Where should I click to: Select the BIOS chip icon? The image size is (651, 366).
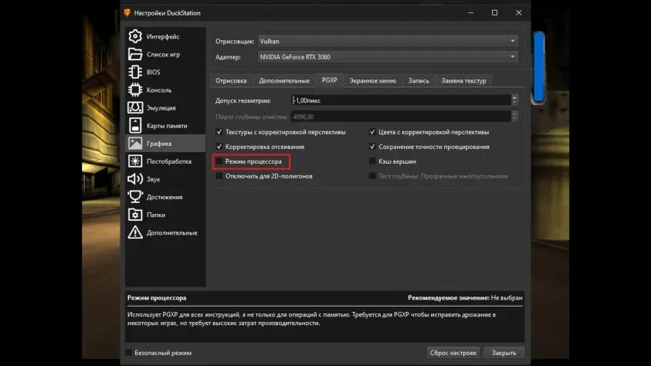135,73
